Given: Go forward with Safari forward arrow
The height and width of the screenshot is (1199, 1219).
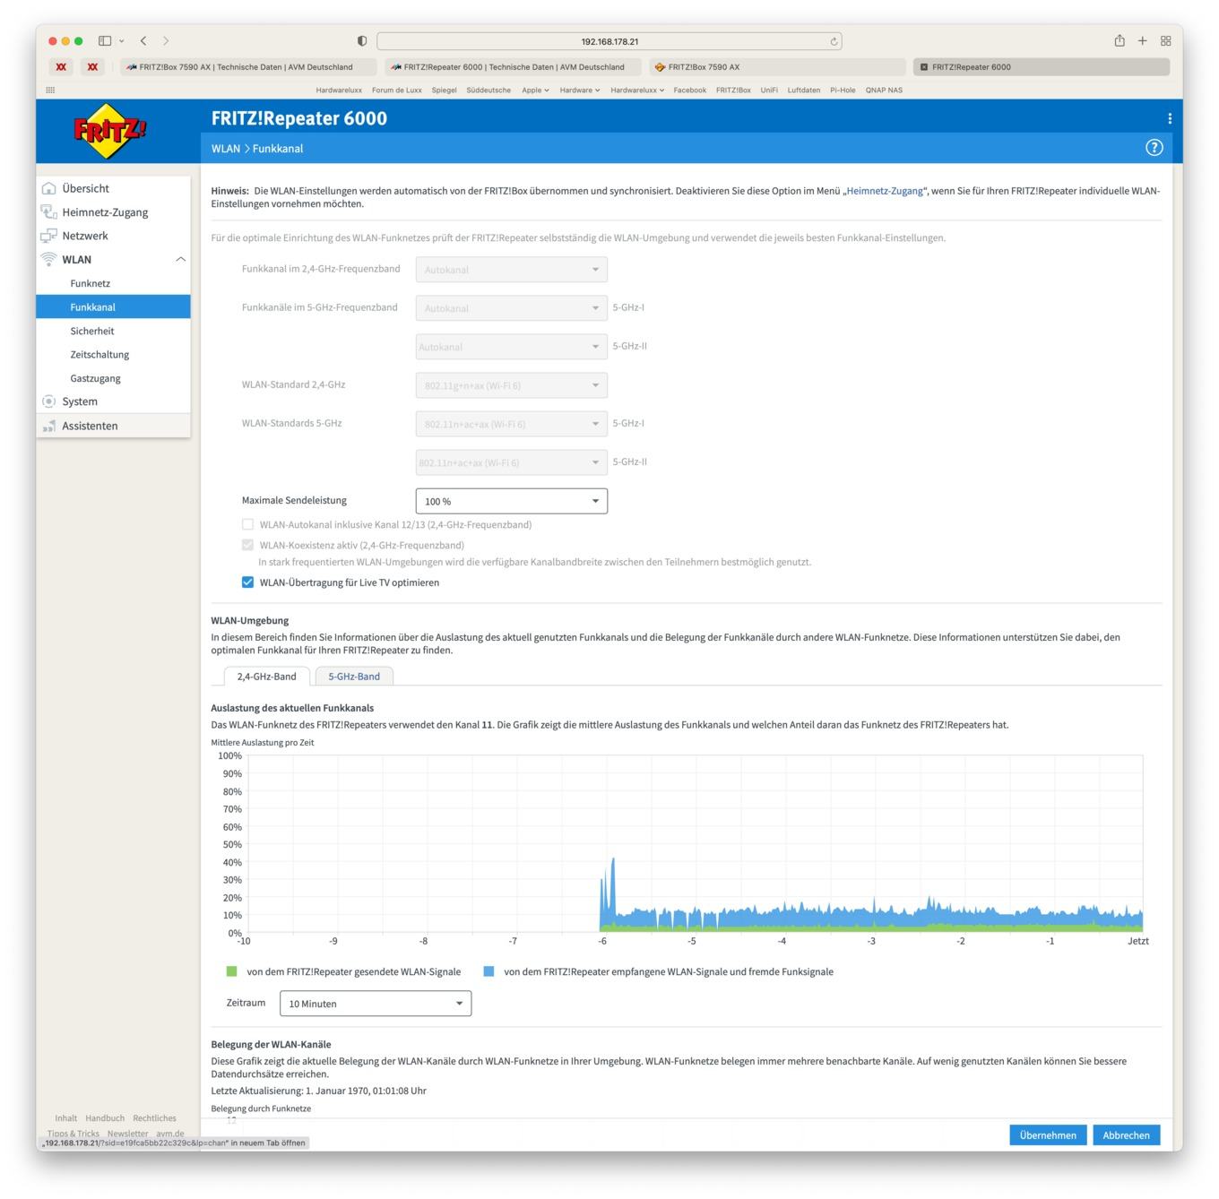Looking at the screenshot, I should pos(166,41).
